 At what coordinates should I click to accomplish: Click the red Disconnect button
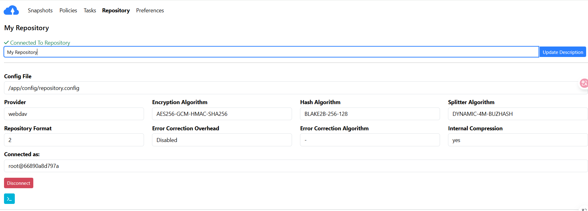click(x=19, y=183)
